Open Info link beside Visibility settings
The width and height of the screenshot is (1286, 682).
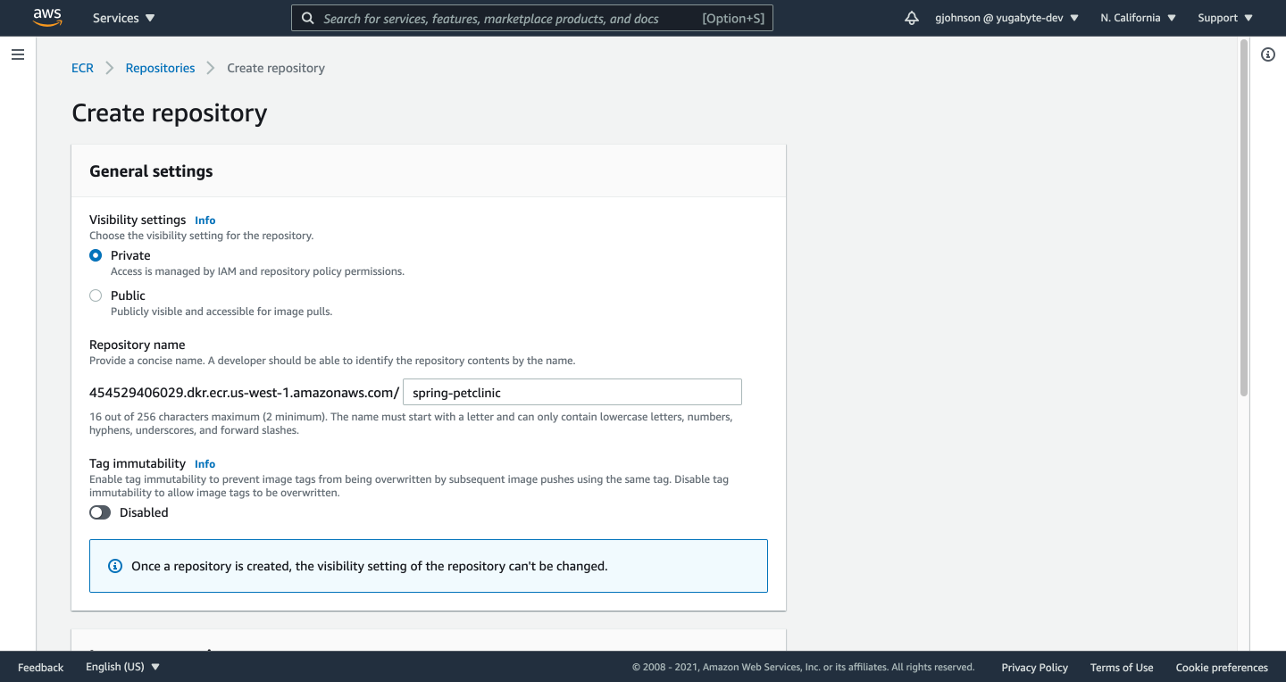pyautogui.click(x=205, y=220)
